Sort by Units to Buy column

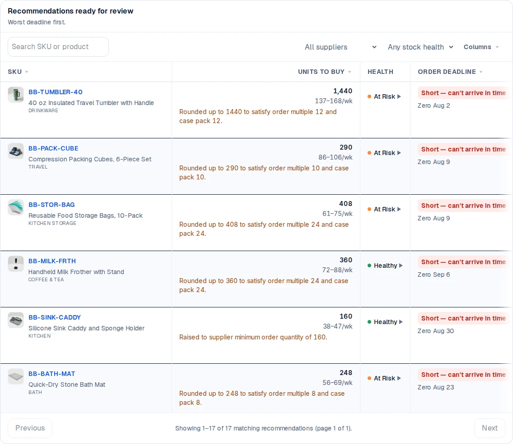click(325, 72)
